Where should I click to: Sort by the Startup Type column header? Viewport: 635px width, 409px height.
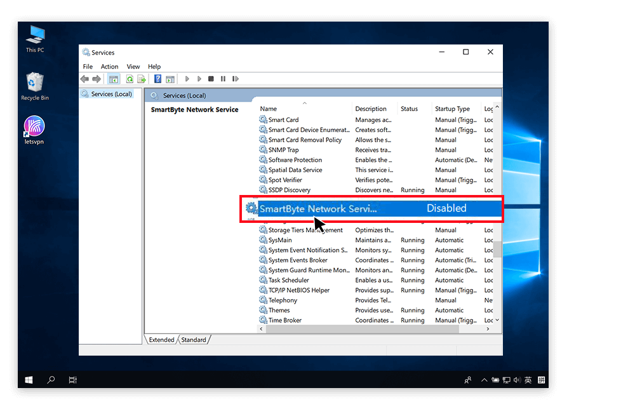pyautogui.click(x=452, y=109)
